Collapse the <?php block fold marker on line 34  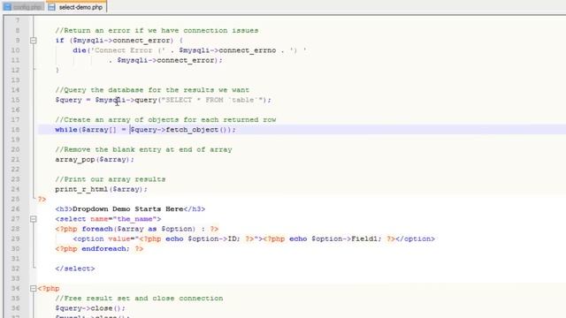(34, 289)
